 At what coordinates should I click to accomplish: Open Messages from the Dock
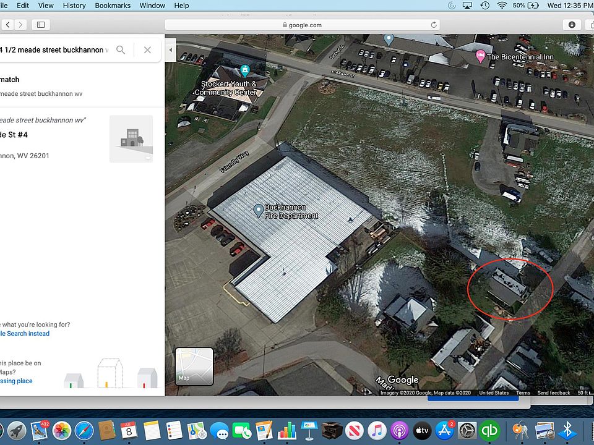(219, 431)
